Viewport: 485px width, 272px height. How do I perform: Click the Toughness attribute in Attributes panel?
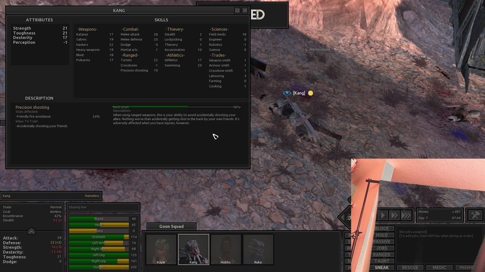tap(40, 33)
